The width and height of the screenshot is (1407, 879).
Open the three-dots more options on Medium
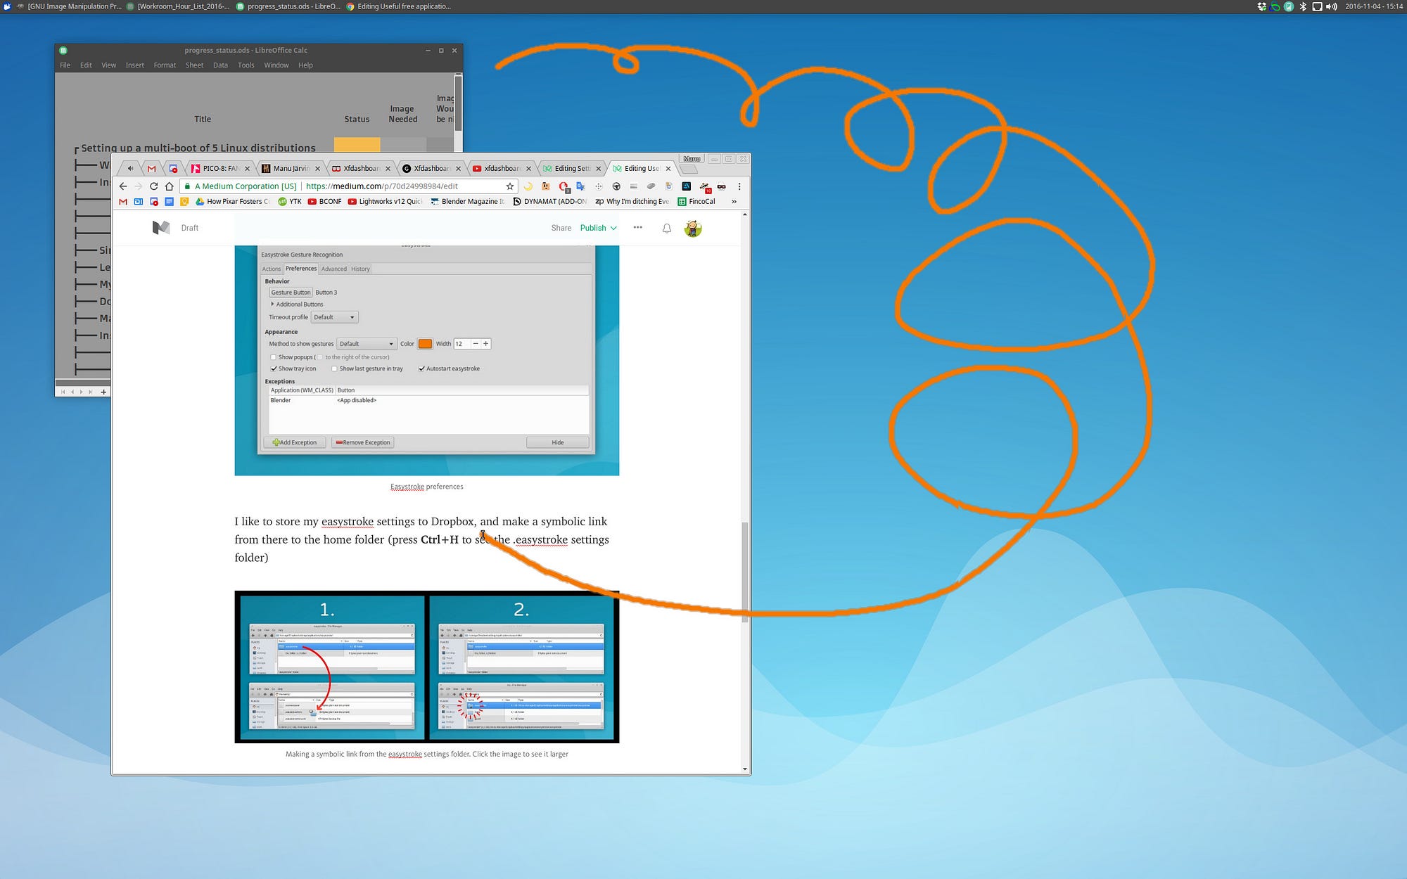[x=637, y=227]
